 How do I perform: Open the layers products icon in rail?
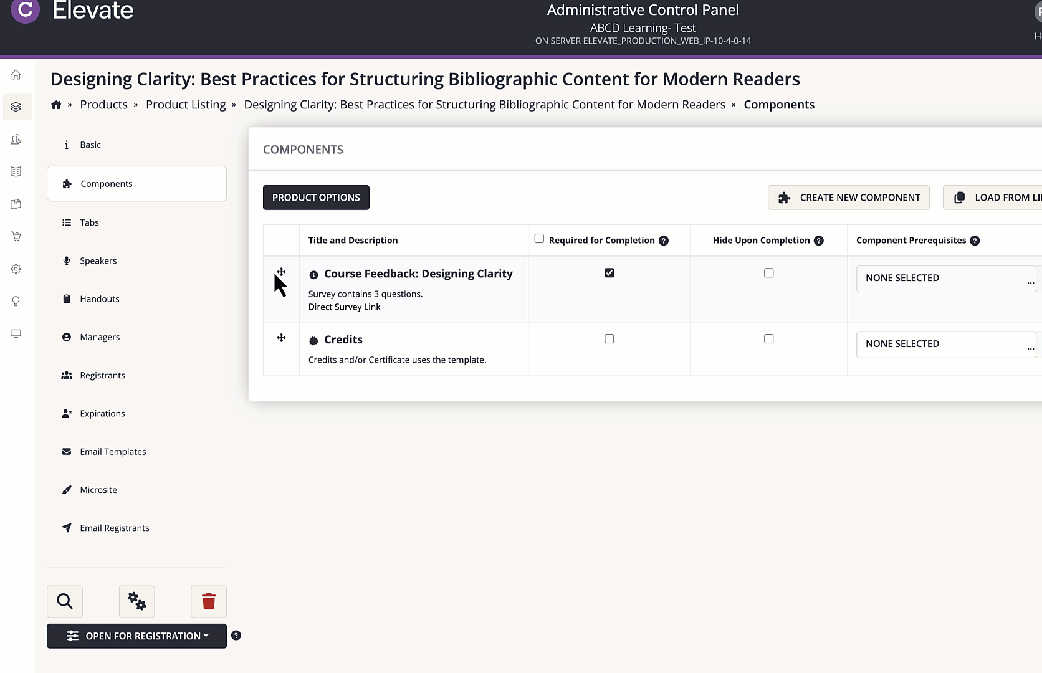point(16,107)
